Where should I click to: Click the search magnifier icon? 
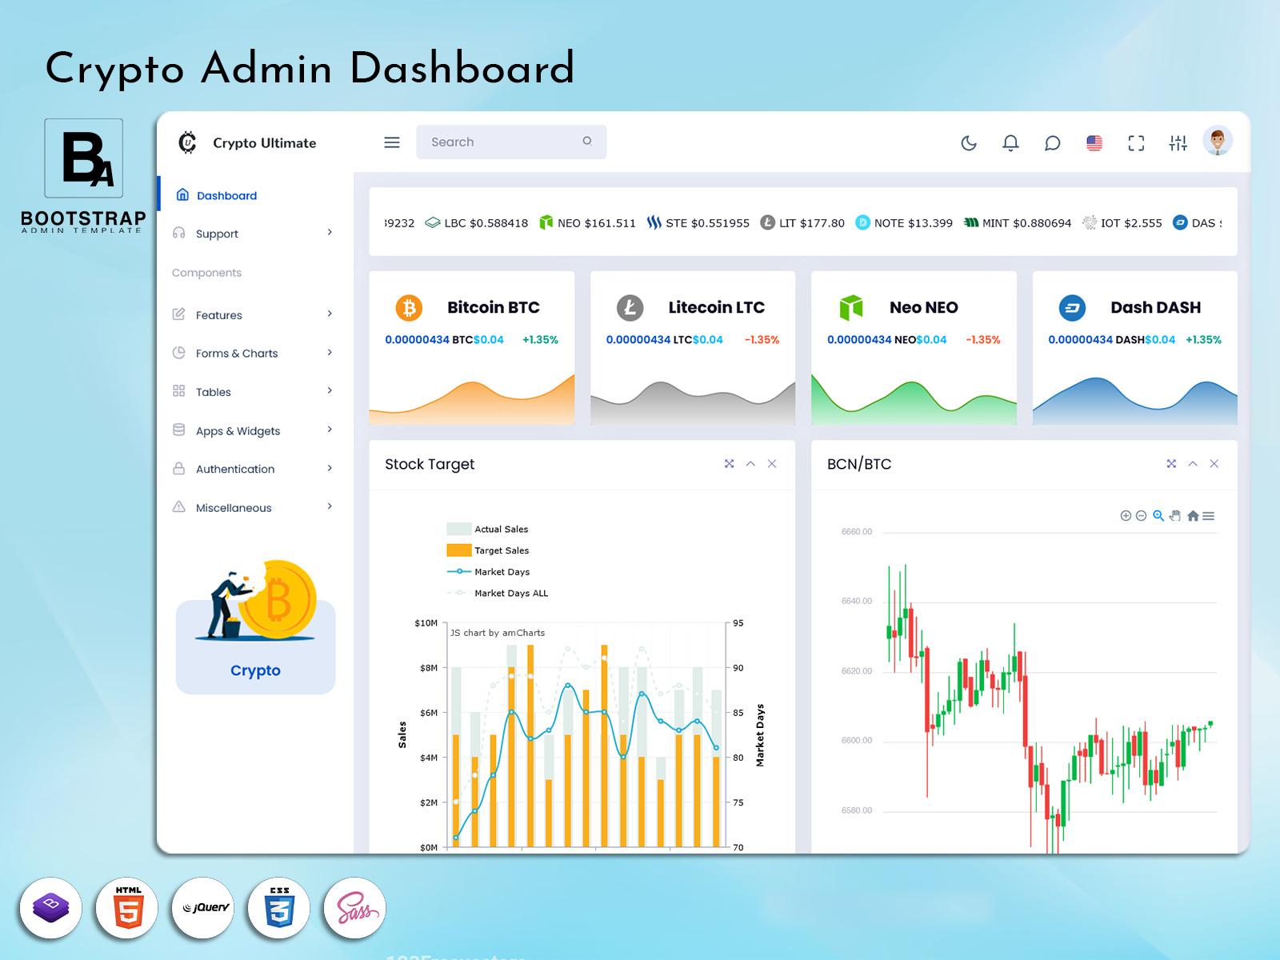point(587,141)
